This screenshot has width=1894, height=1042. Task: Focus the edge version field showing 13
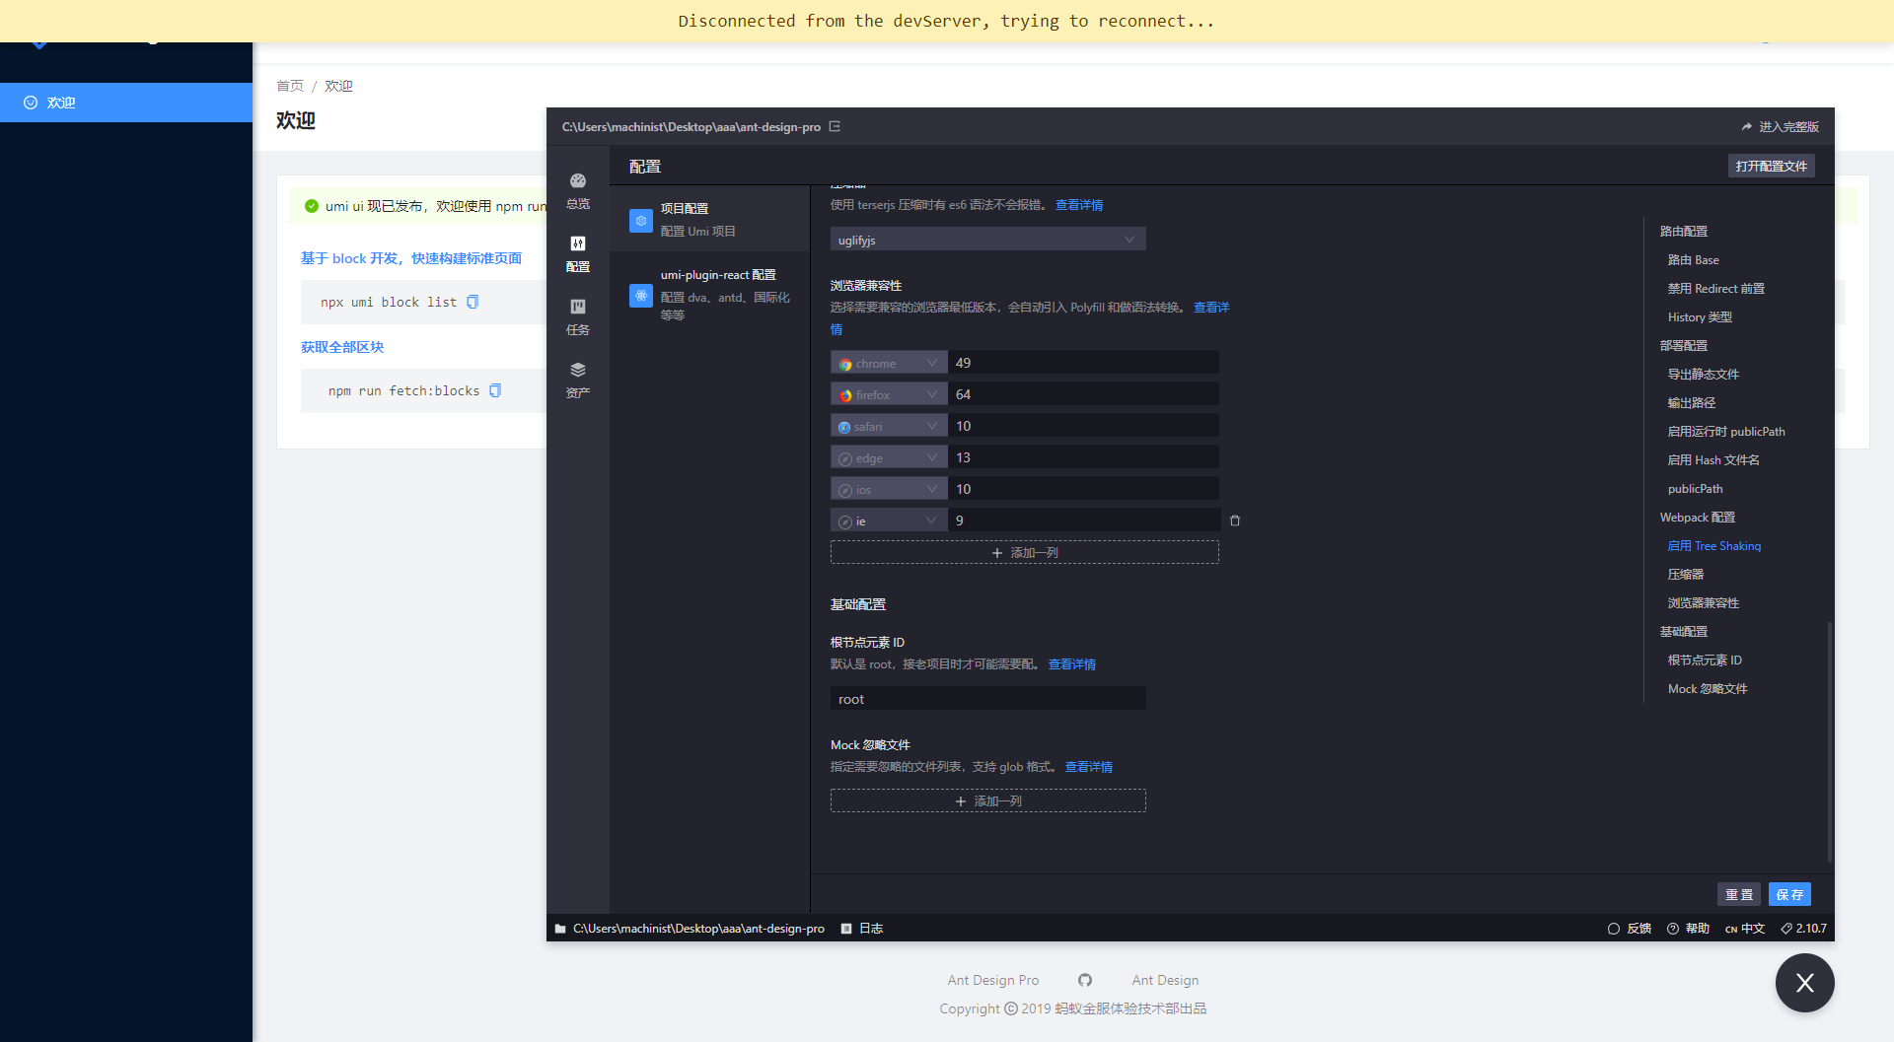pyautogui.click(x=1083, y=457)
